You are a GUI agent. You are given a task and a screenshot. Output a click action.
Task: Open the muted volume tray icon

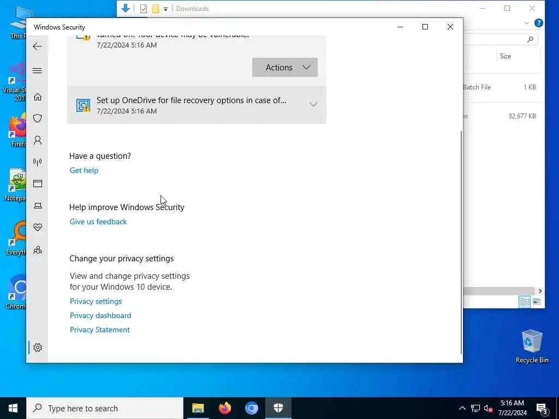coord(489,408)
